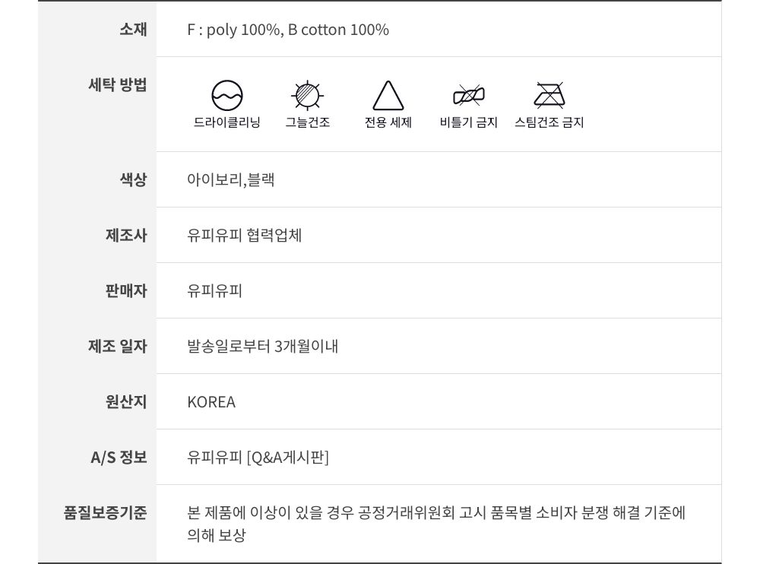Click the 품질보증기준 row header
760x564 pixels.
point(105,512)
